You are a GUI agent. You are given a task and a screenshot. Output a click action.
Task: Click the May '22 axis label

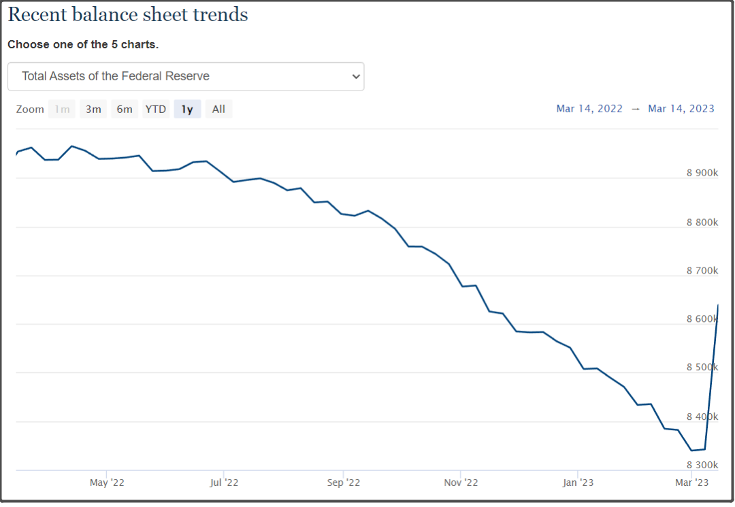pos(107,483)
